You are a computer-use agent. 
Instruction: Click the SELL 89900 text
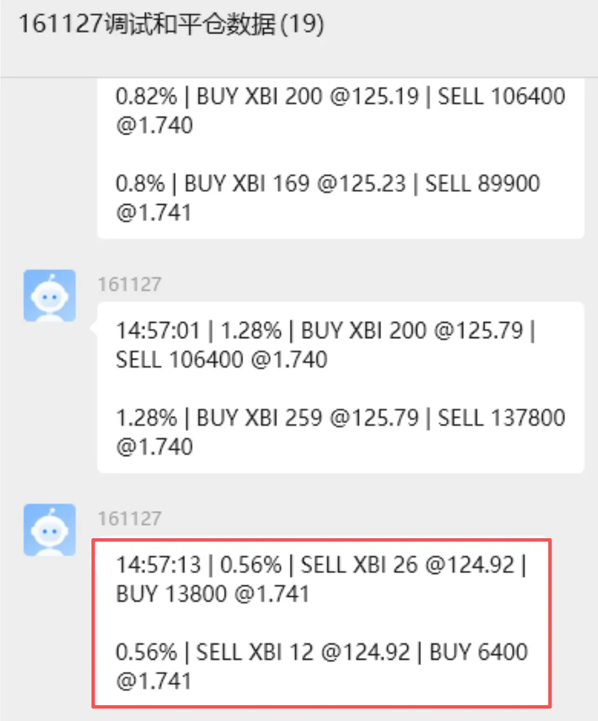click(x=483, y=183)
